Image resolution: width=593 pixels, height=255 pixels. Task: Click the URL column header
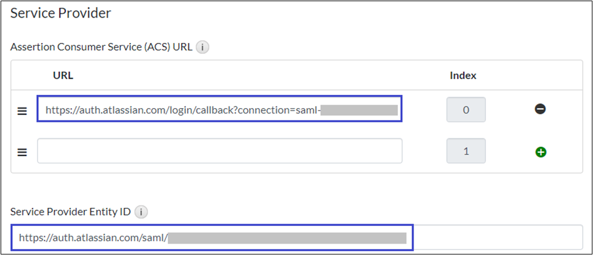[63, 76]
